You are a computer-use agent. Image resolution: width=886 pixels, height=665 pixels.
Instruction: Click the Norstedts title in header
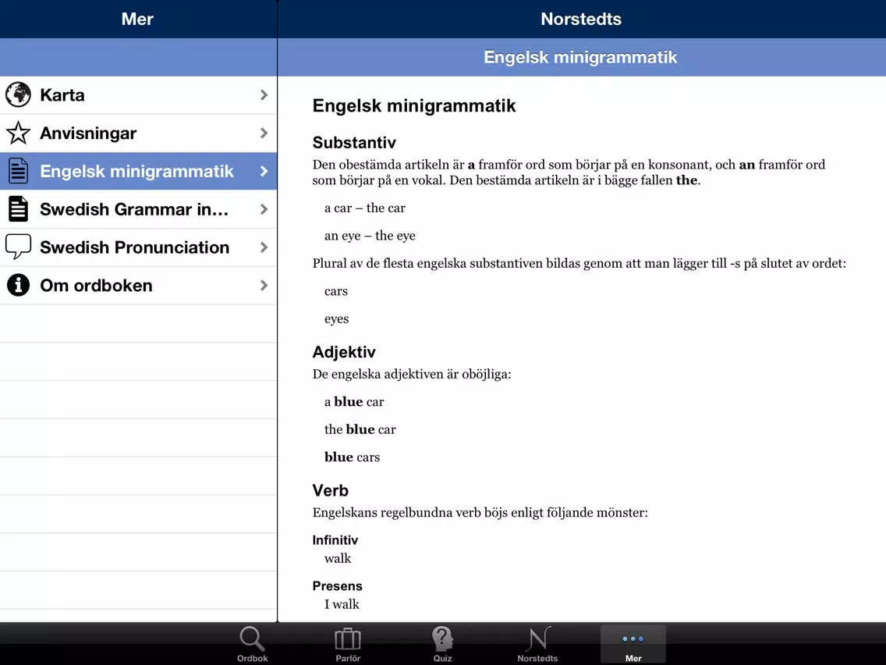pos(581,19)
